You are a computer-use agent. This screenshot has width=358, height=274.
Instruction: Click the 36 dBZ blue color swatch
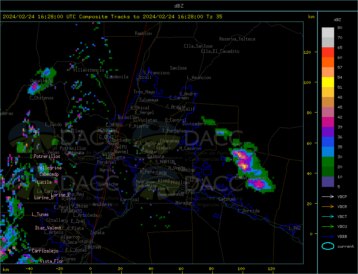[328, 142]
